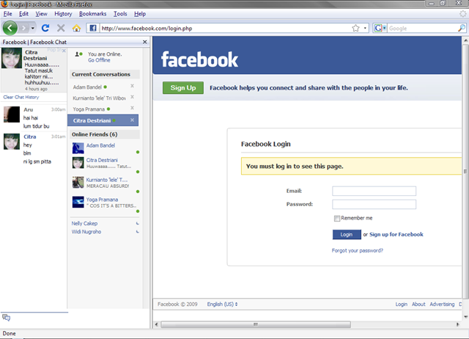
Task: Click the blue Login button
Action: [347, 235]
